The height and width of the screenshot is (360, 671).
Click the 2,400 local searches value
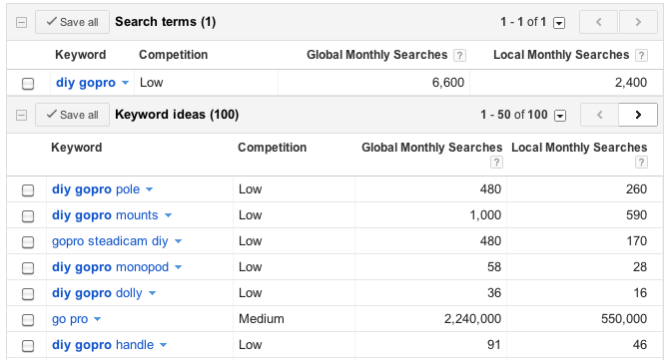(x=631, y=83)
